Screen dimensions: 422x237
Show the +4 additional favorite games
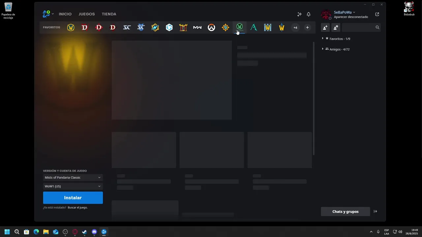(295, 28)
